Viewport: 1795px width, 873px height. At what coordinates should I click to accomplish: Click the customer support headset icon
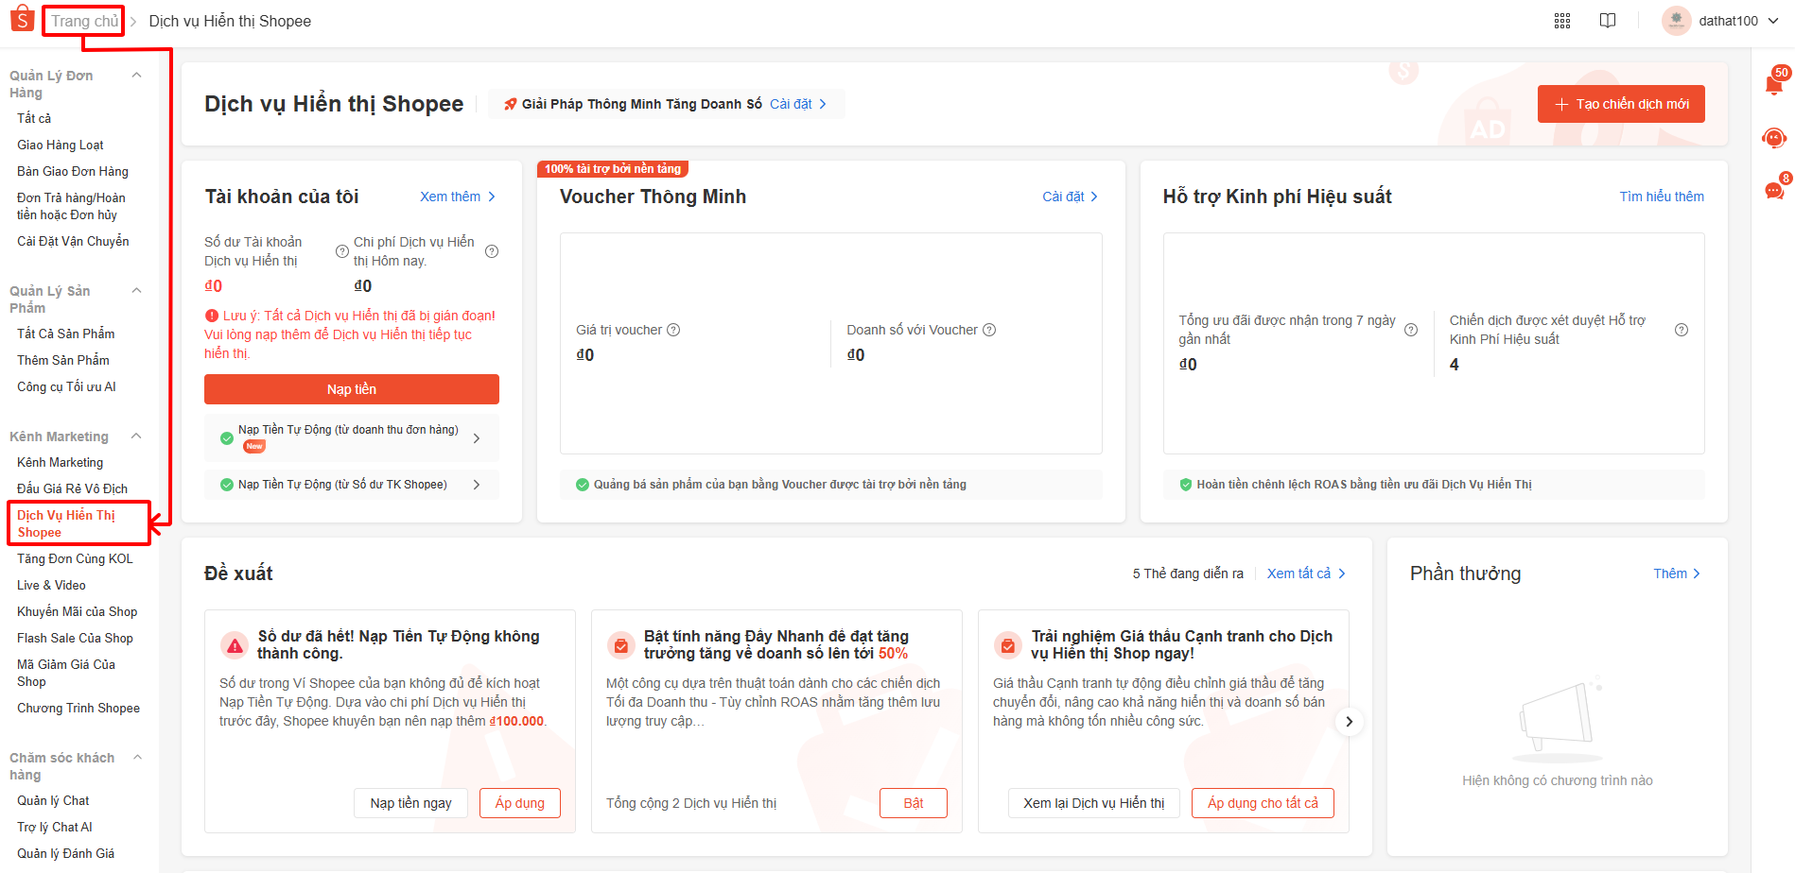[x=1774, y=139]
